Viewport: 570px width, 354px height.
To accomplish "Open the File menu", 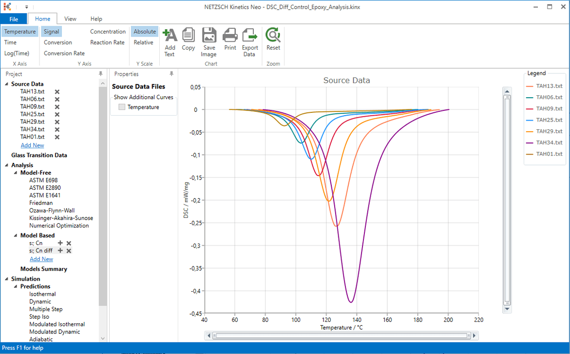I will [14, 18].
